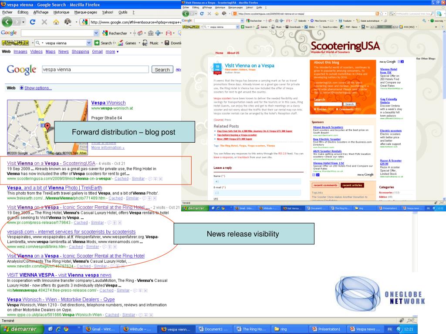
Task: Click the Back arrow in the ScooteringUSA window
Action: (186, 13)
